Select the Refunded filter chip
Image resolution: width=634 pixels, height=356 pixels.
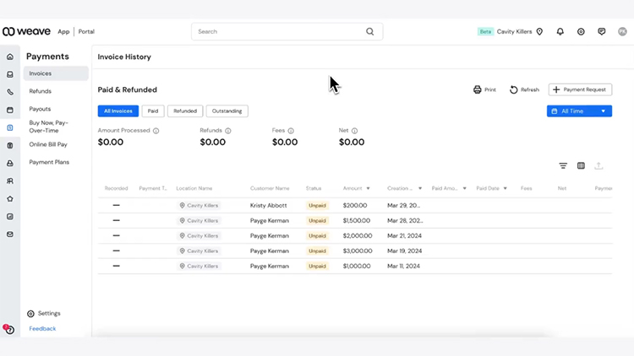(x=185, y=111)
